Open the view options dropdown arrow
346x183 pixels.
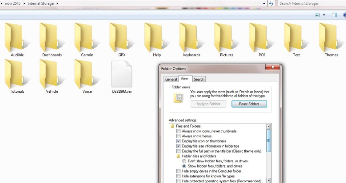tap(324, 15)
